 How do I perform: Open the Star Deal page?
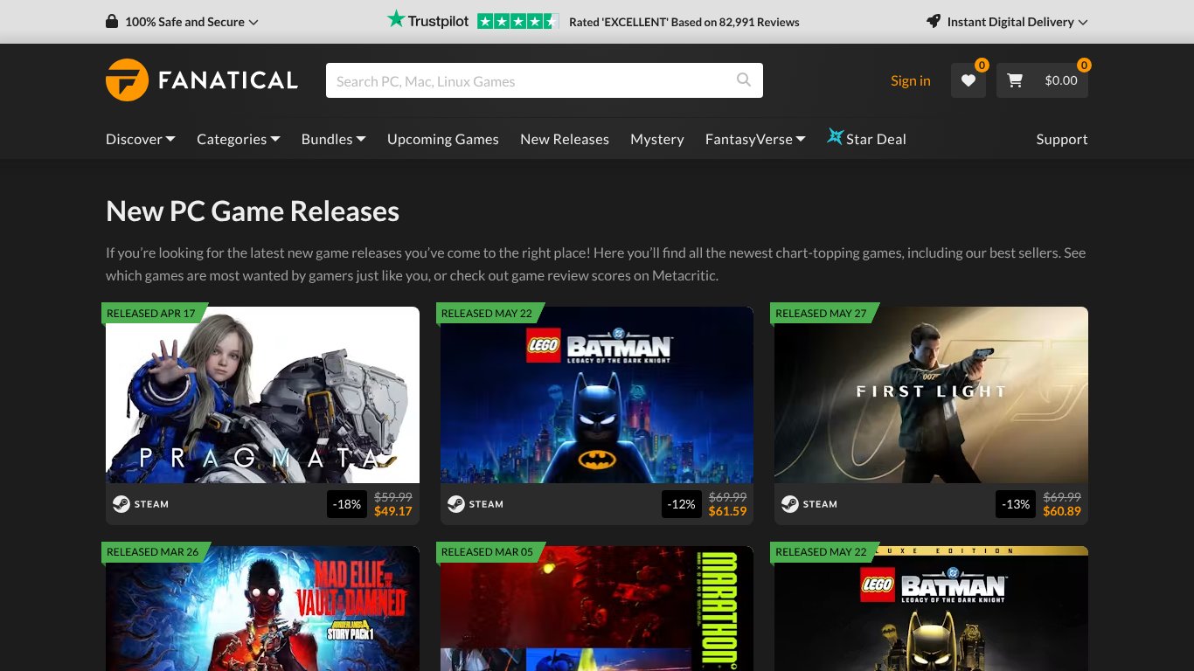tap(866, 139)
